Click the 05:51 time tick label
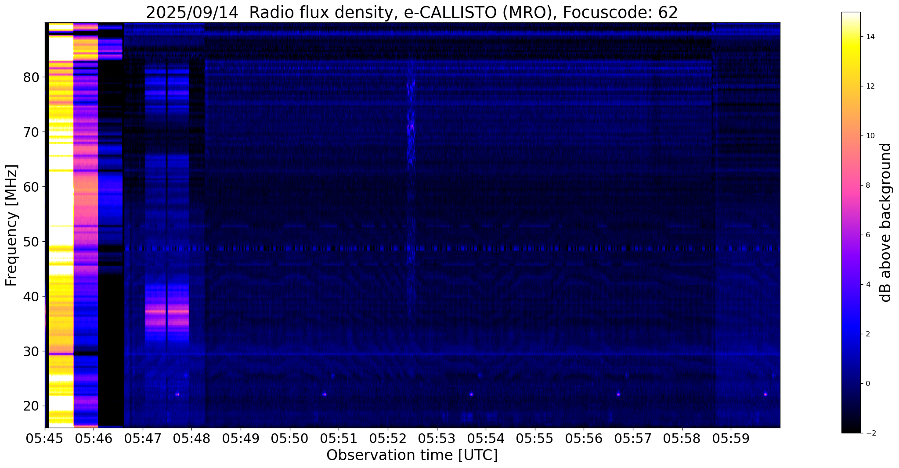The width and height of the screenshot is (899, 468). [x=339, y=439]
